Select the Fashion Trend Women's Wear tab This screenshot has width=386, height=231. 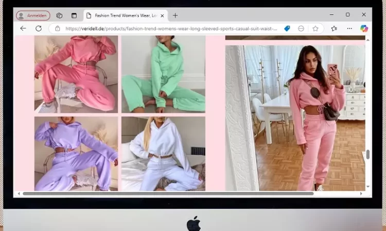tap(126, 16)
